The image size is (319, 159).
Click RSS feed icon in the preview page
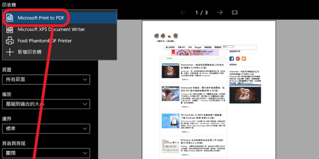(244, 58)
